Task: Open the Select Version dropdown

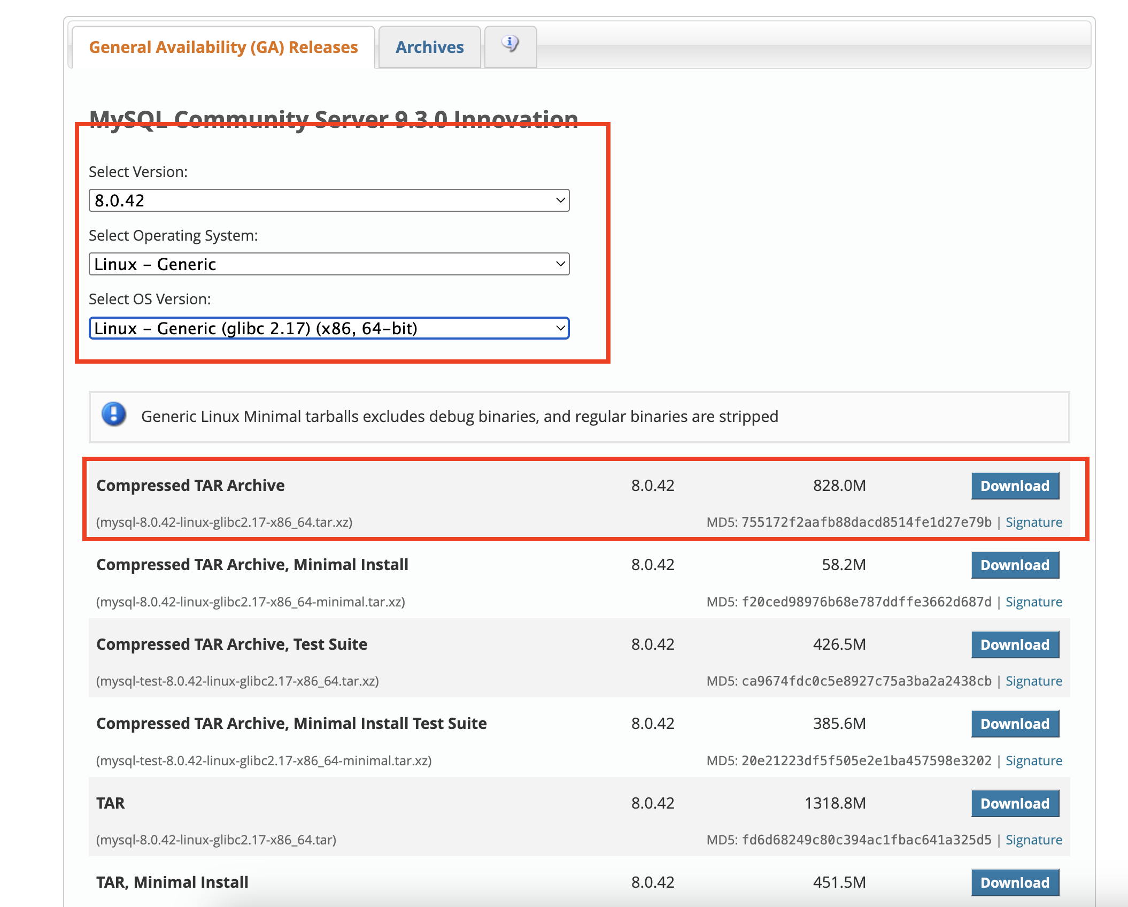Action: click(329, 201)
